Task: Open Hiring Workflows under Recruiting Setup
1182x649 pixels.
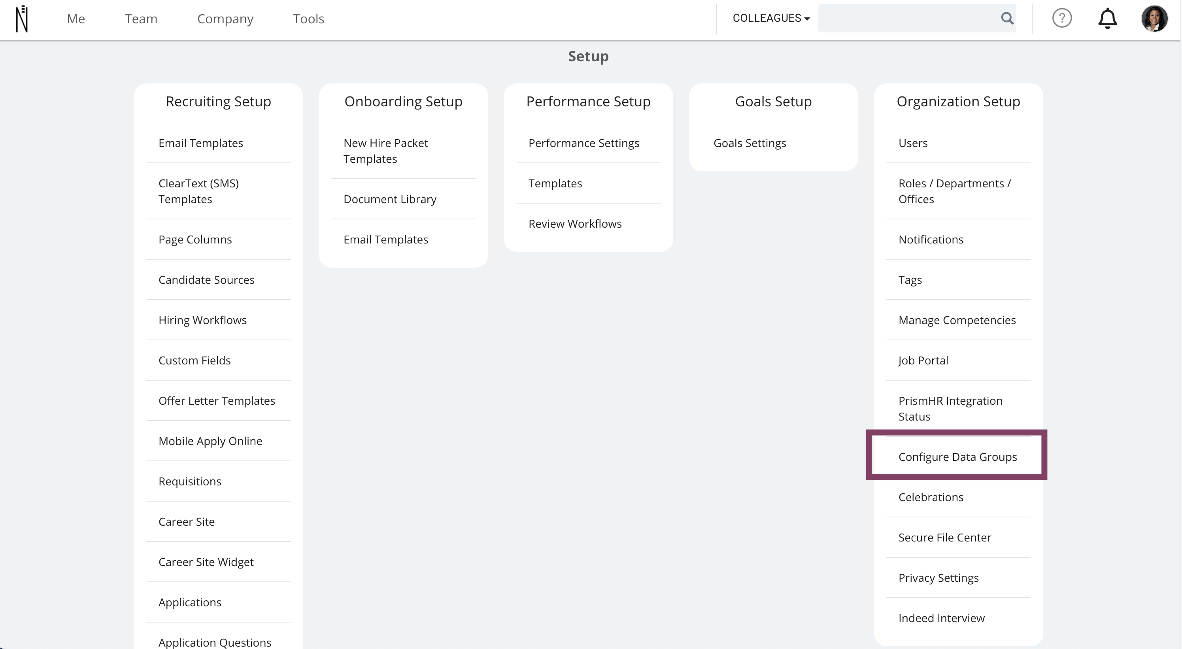Action: pyautogui.click(x=202, y=320)
